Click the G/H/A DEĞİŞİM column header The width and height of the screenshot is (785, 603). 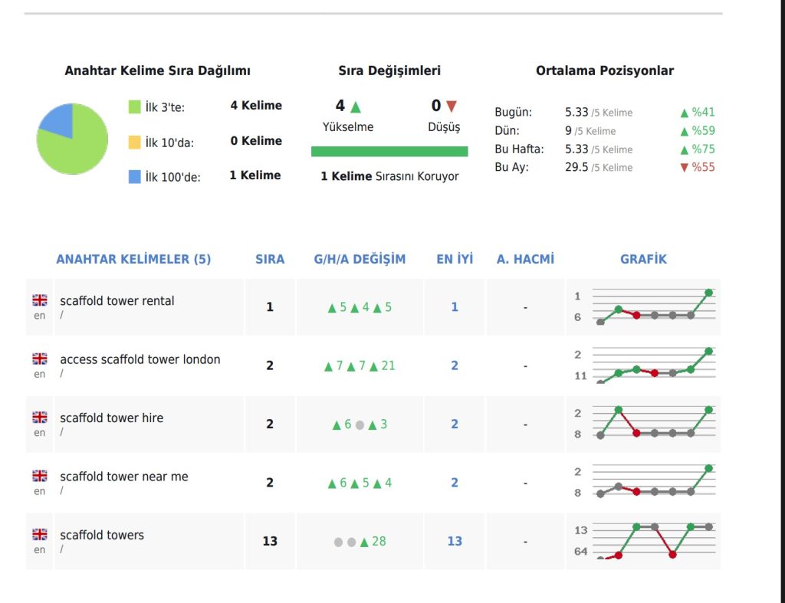(x=360, y=259)
